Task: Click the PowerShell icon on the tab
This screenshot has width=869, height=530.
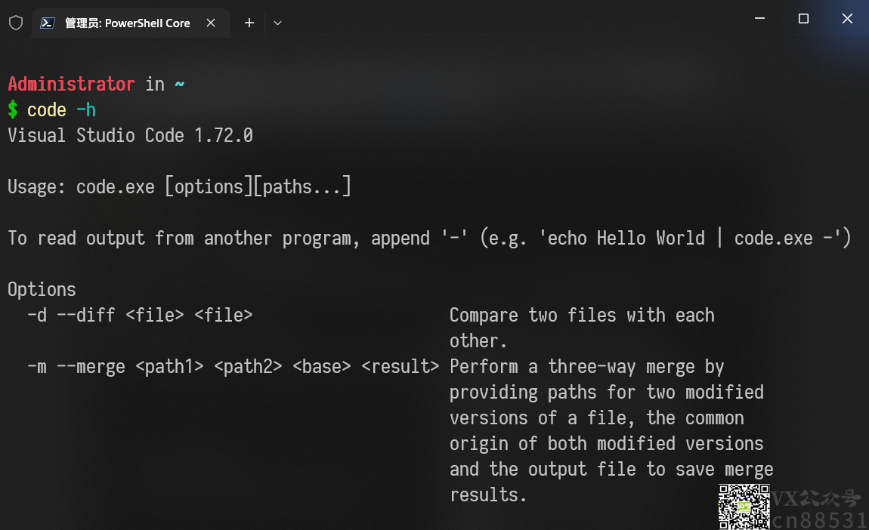Action: 48,23
